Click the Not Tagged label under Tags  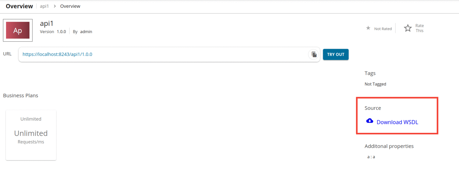(x=375, y=84)
